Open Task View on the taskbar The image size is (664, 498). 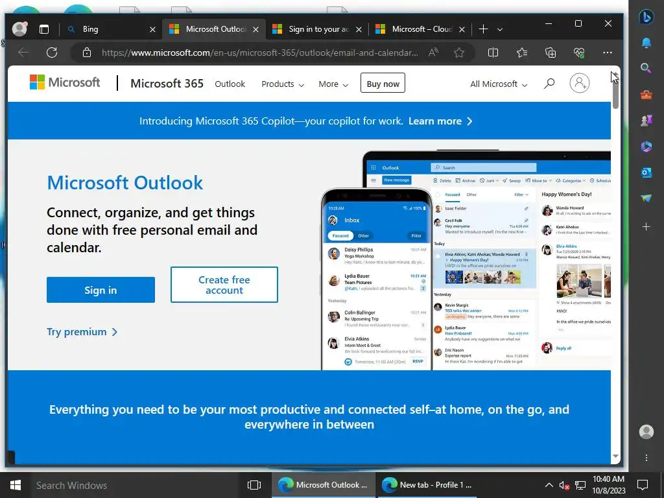[x=254, y=485]
